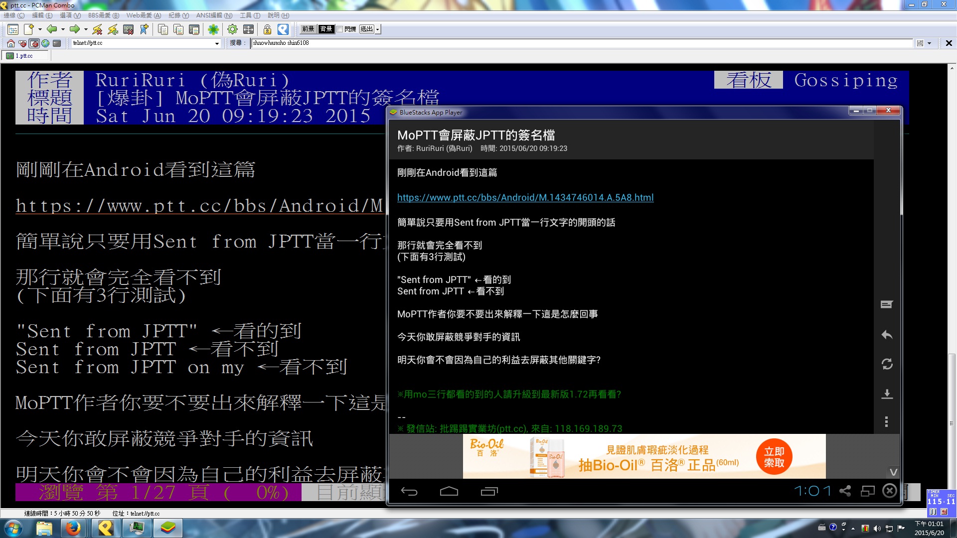Toggle full screen with arrows icon

[248, 29]
